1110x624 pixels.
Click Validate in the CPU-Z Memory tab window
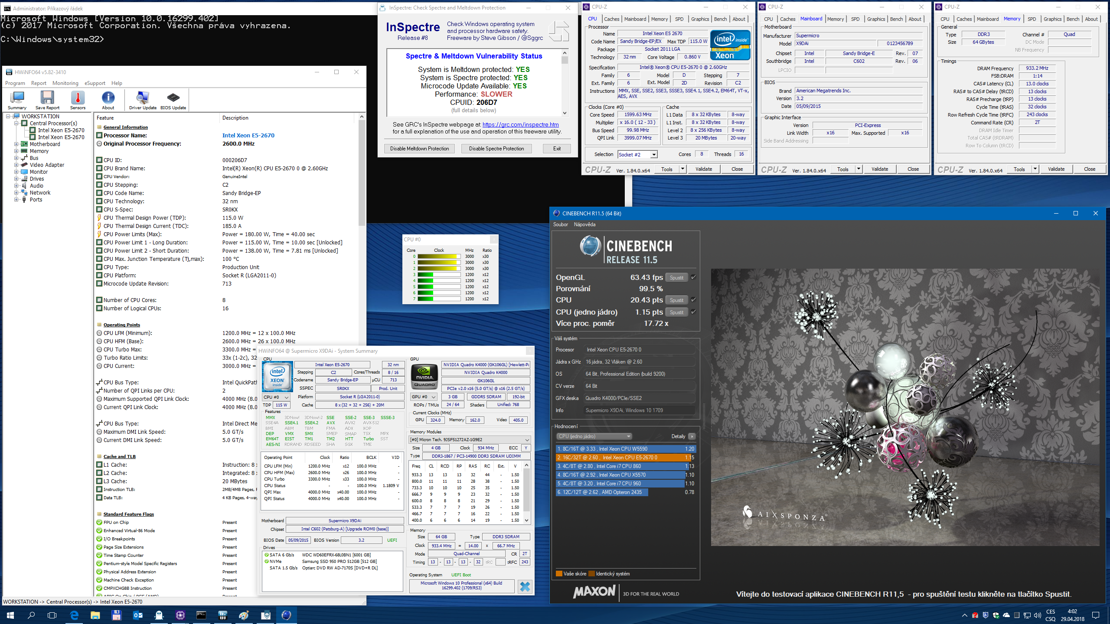[x=1056, y=169]
